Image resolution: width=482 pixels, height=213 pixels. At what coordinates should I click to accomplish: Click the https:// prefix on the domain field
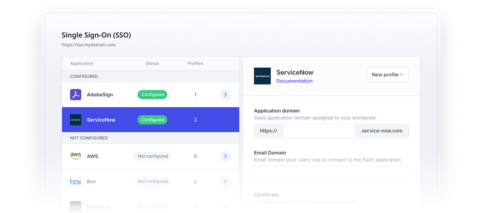[268, 131]
